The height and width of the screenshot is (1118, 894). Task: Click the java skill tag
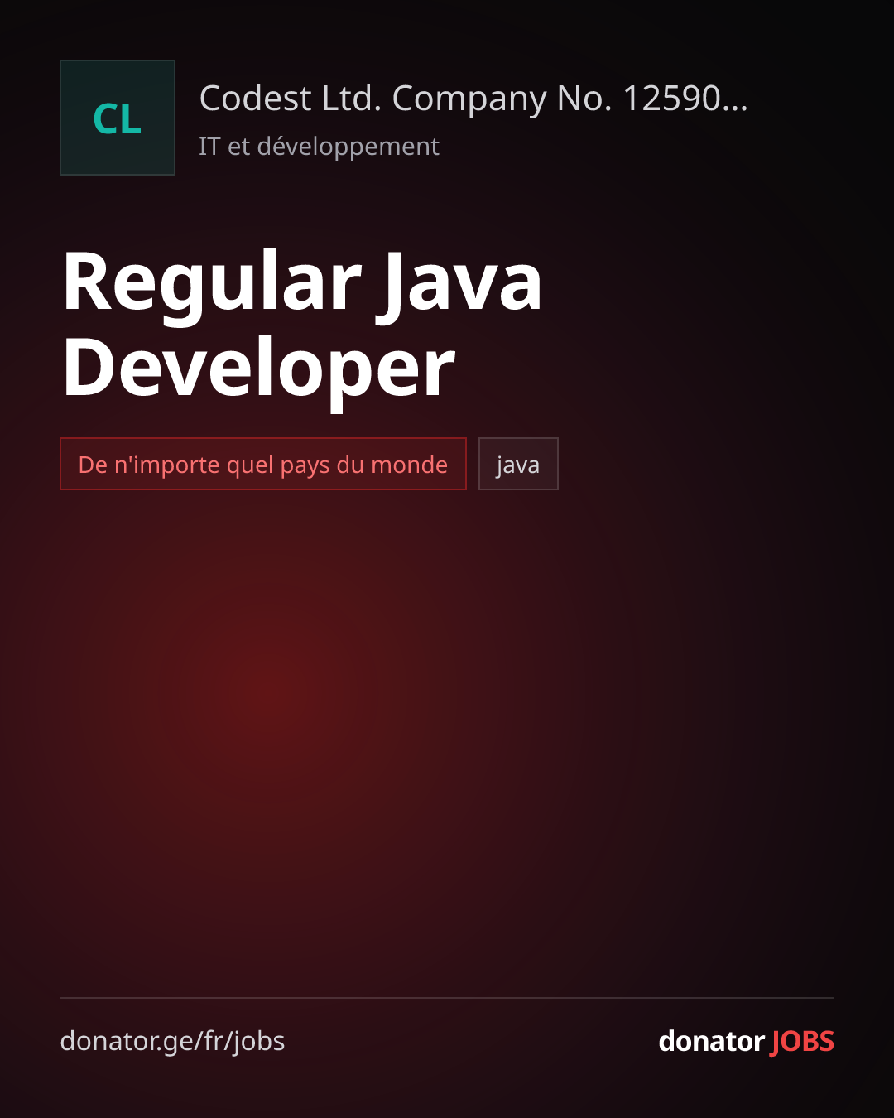point(518,464)
